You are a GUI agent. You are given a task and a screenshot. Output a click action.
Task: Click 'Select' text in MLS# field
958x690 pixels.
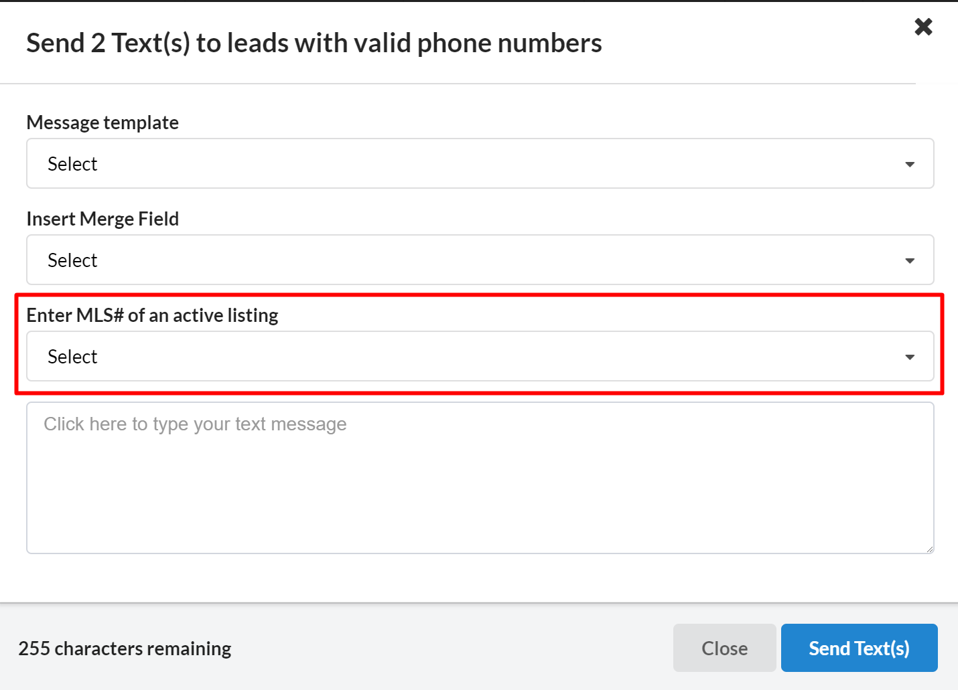[72, 357]
